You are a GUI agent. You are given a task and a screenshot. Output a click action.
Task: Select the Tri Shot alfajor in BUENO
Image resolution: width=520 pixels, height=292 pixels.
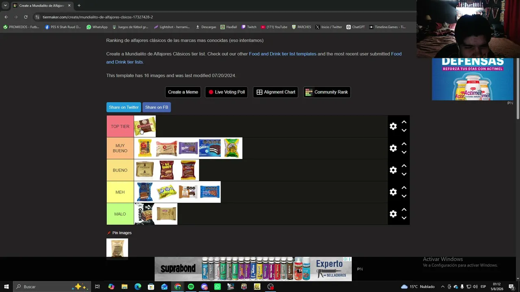(x=167, y=170)
